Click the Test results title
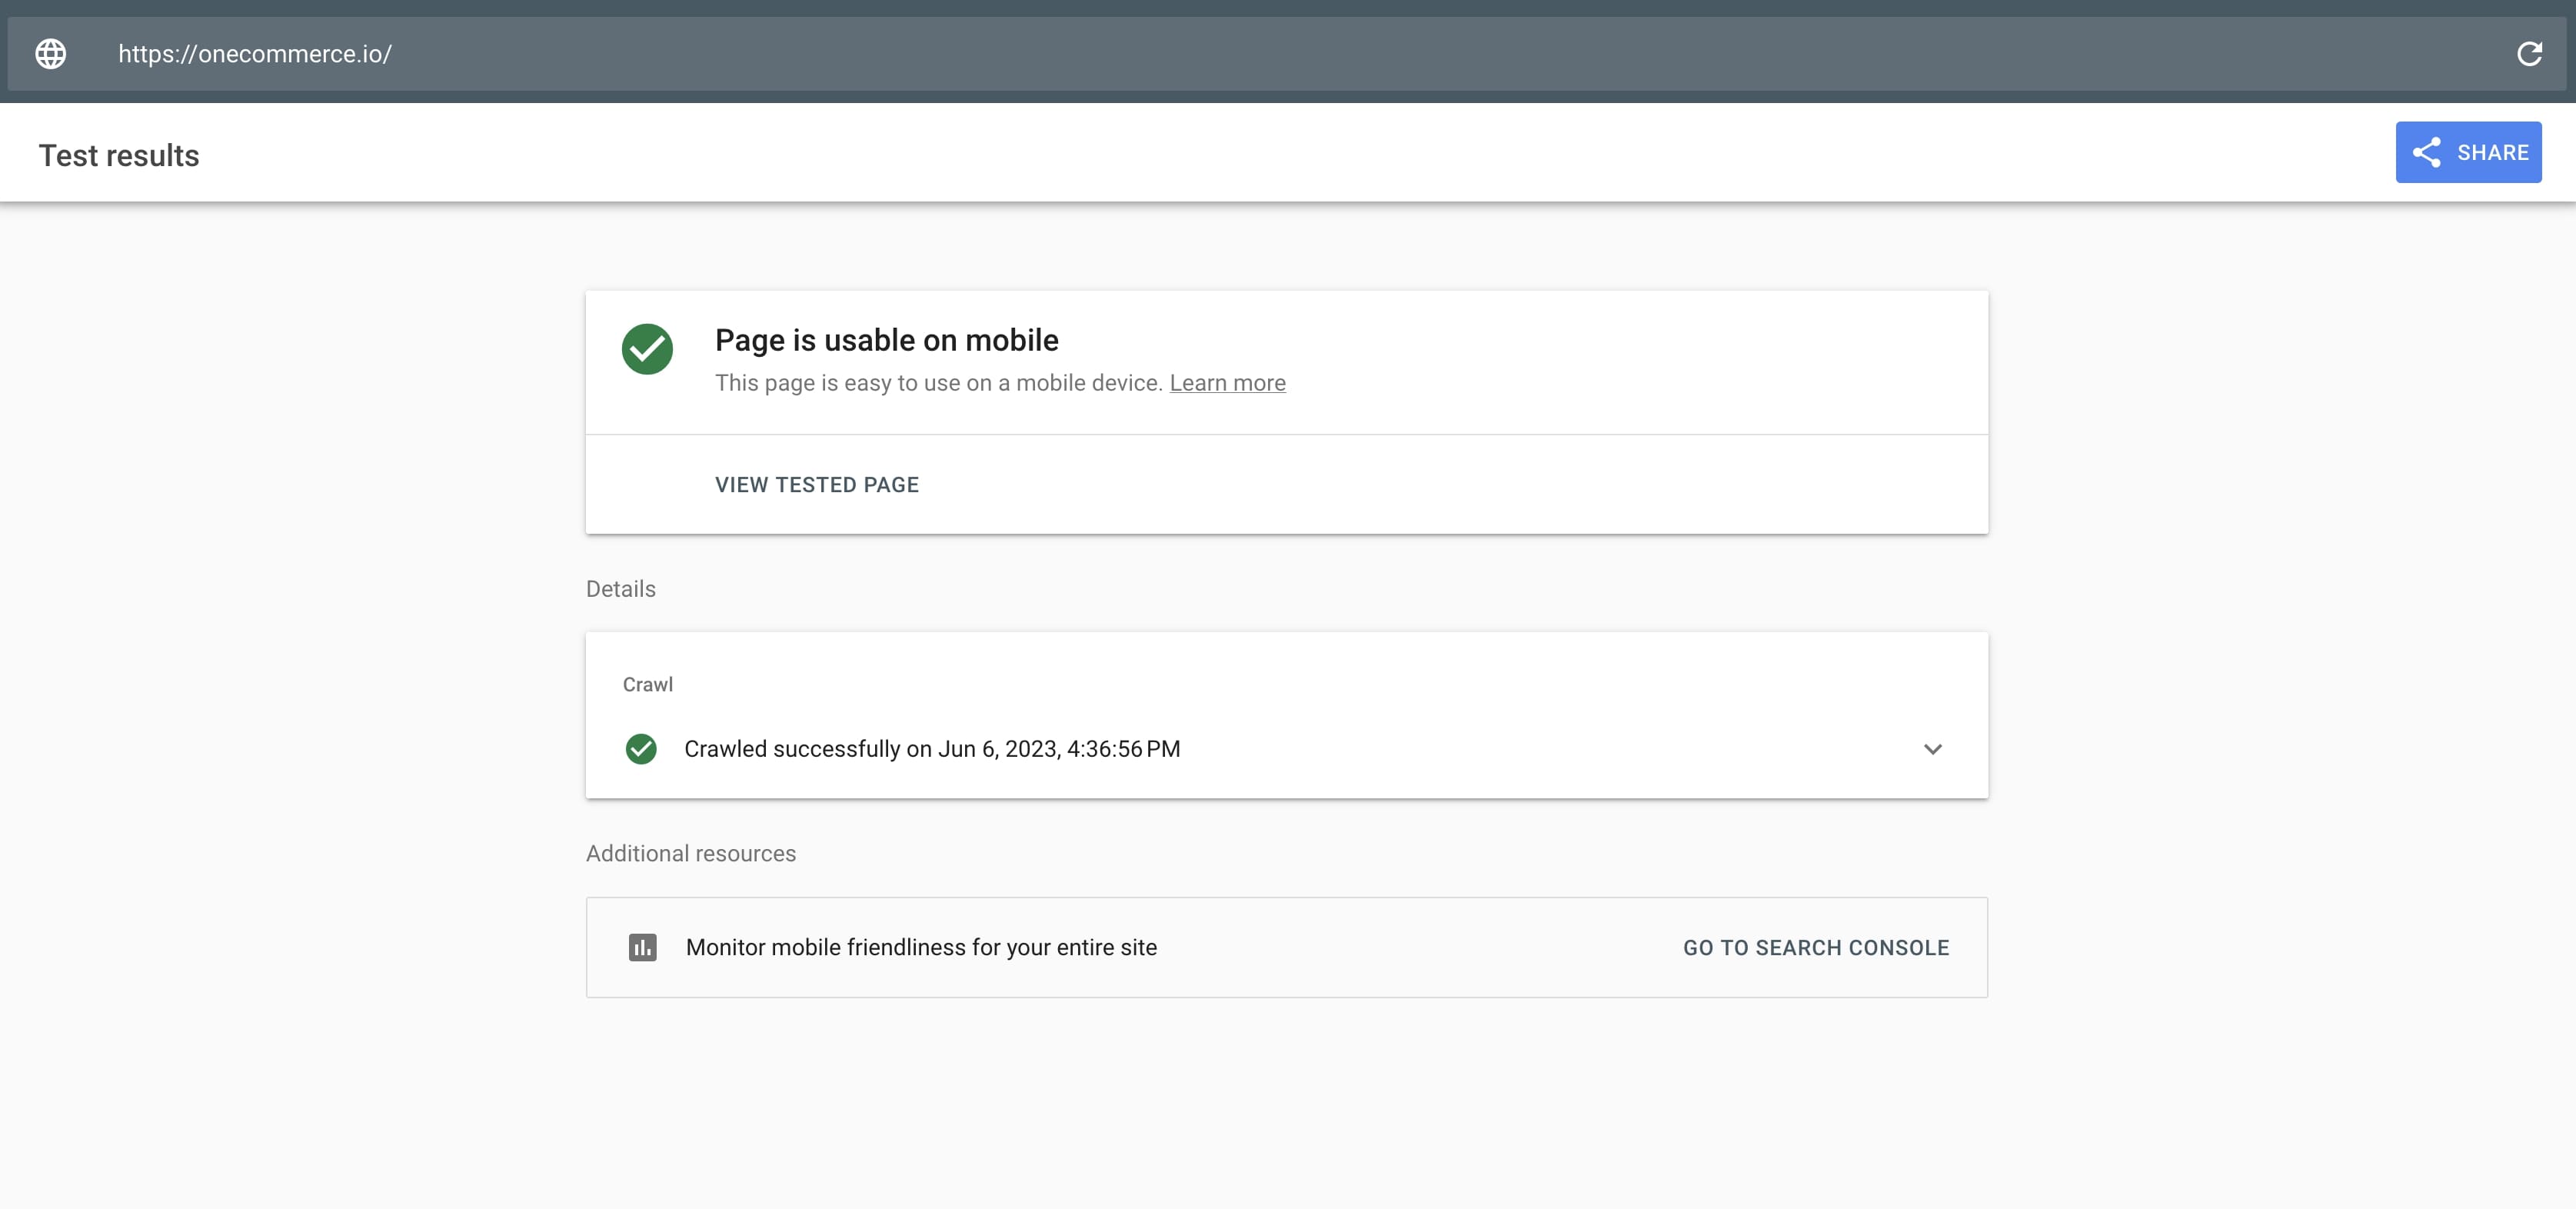This screenshot has height=1209, width=2576. click(x=119, y=156)
